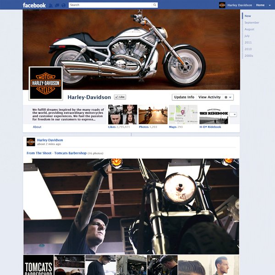Jump to Now on the timeline
The height and width of the screenshot is (275, 275).
click(247, 16)
